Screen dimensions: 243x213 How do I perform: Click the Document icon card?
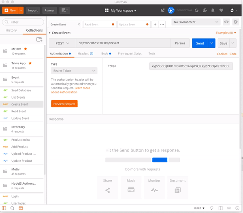(178, 188)
